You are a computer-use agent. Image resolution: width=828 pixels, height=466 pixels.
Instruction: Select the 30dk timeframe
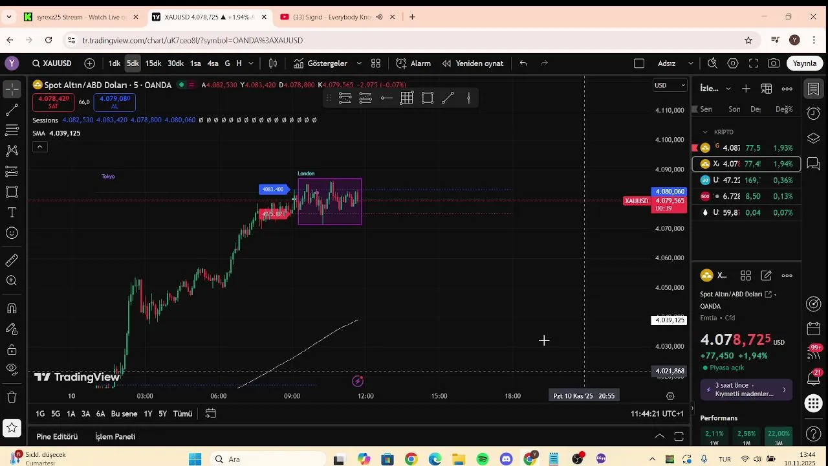click(176, 63)
